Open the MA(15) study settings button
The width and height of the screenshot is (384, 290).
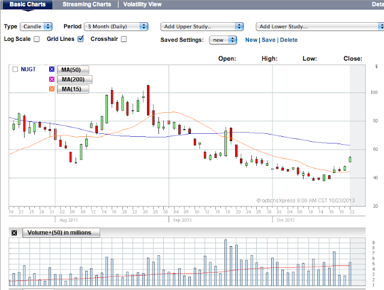[73, 89]
